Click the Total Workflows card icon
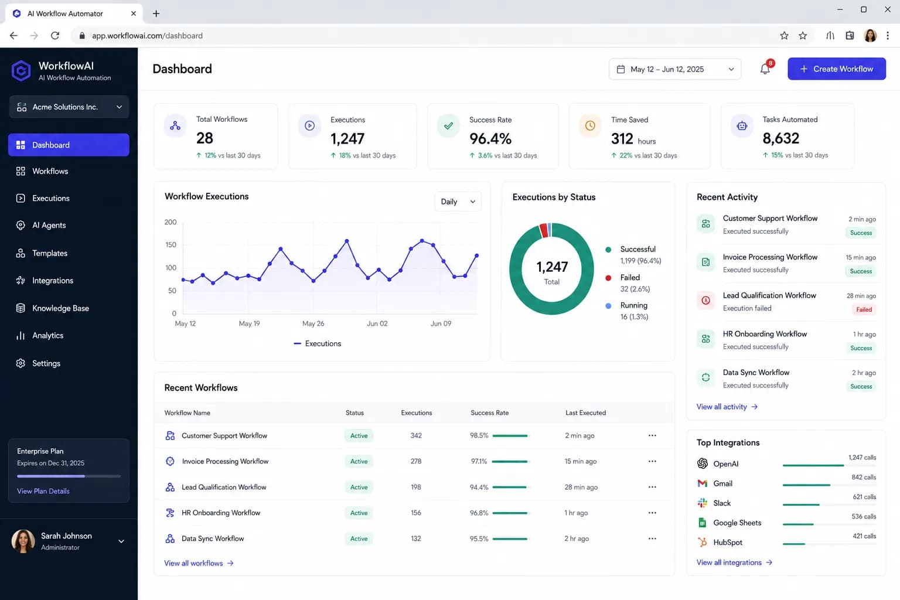Screen dimensions: 900x600 [175, 125]
